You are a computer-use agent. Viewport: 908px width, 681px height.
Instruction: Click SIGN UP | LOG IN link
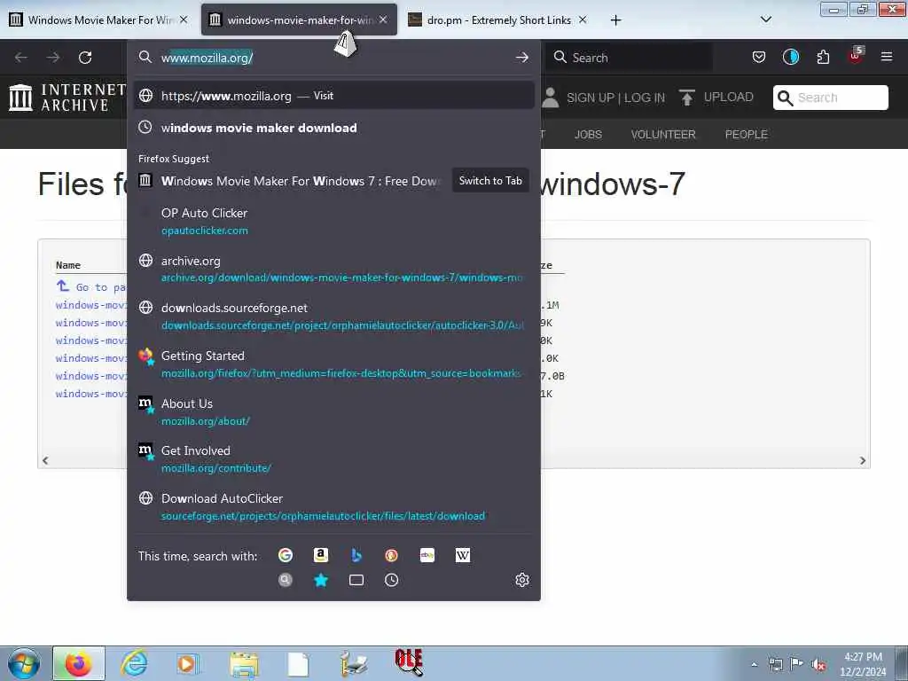click(615, 98)
